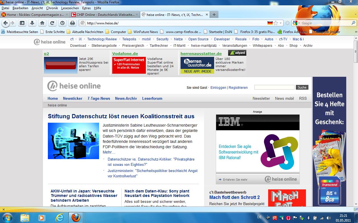Click the Firefox taskbar icon
Image resolution: width=358 pixels, height=223 pixels.
(76, 218)
